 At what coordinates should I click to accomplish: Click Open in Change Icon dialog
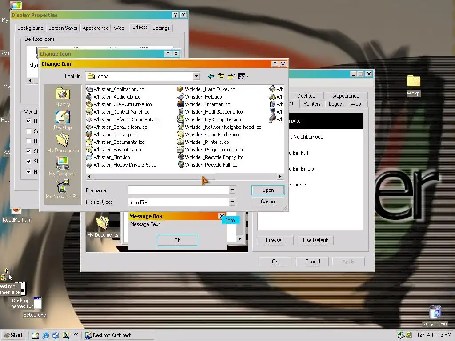(268, 190)
